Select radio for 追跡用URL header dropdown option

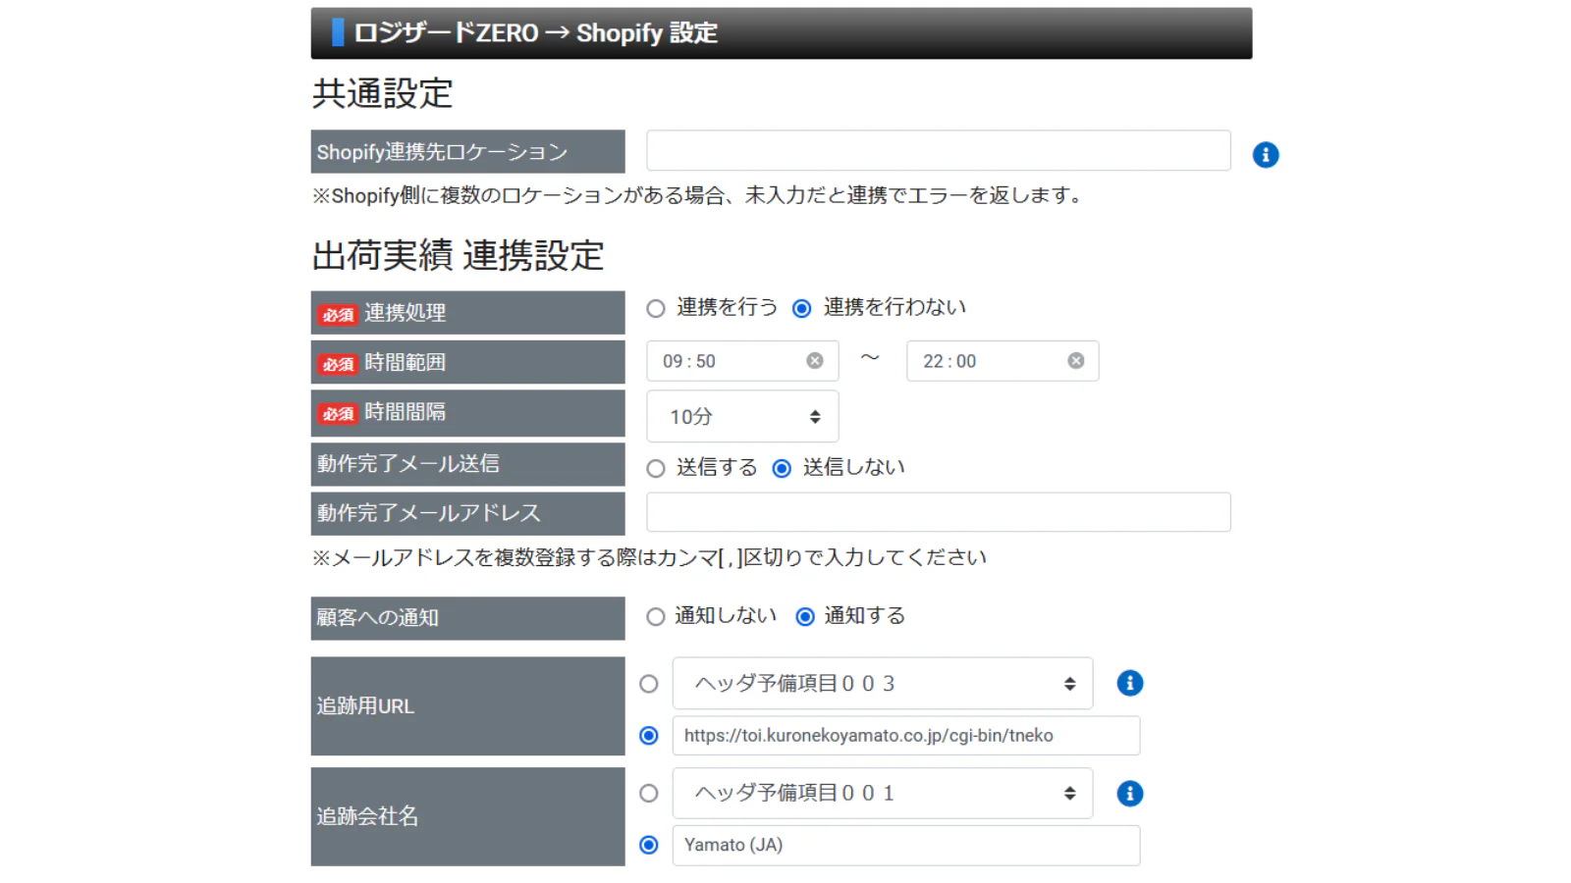tap(649, 684)
